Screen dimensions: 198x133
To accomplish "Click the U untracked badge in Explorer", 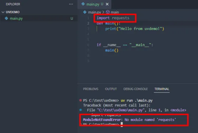I will tap(72, 18).
